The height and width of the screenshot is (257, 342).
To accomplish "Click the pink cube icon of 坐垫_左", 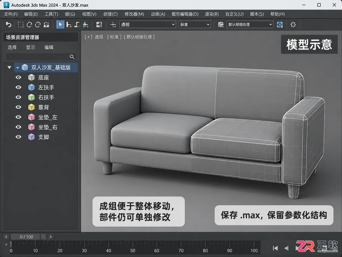I will [x=31, y=117].
